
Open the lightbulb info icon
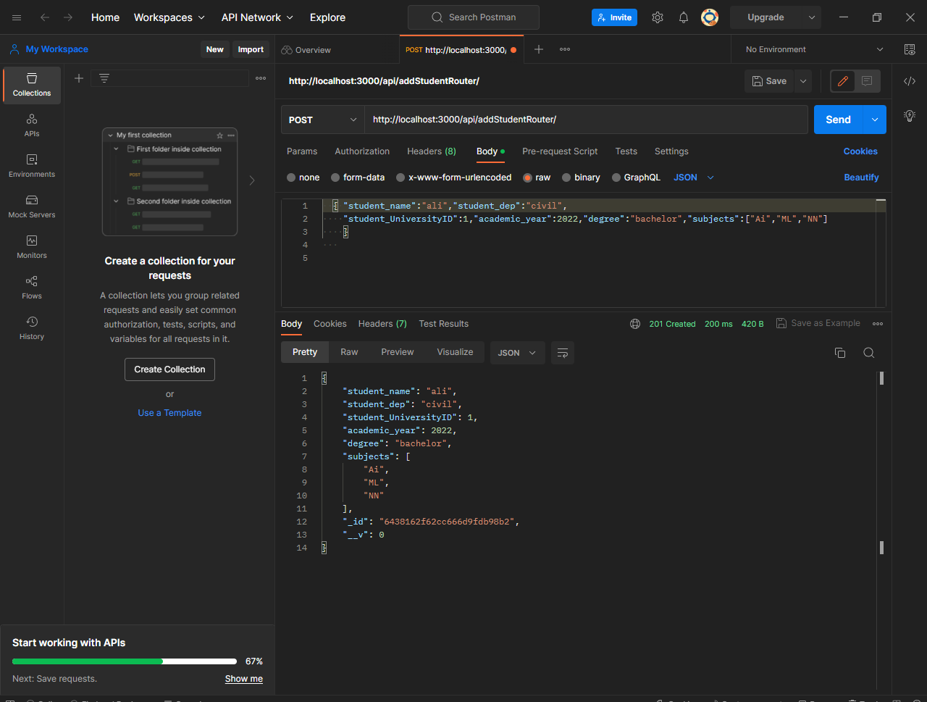click(910, 115)
